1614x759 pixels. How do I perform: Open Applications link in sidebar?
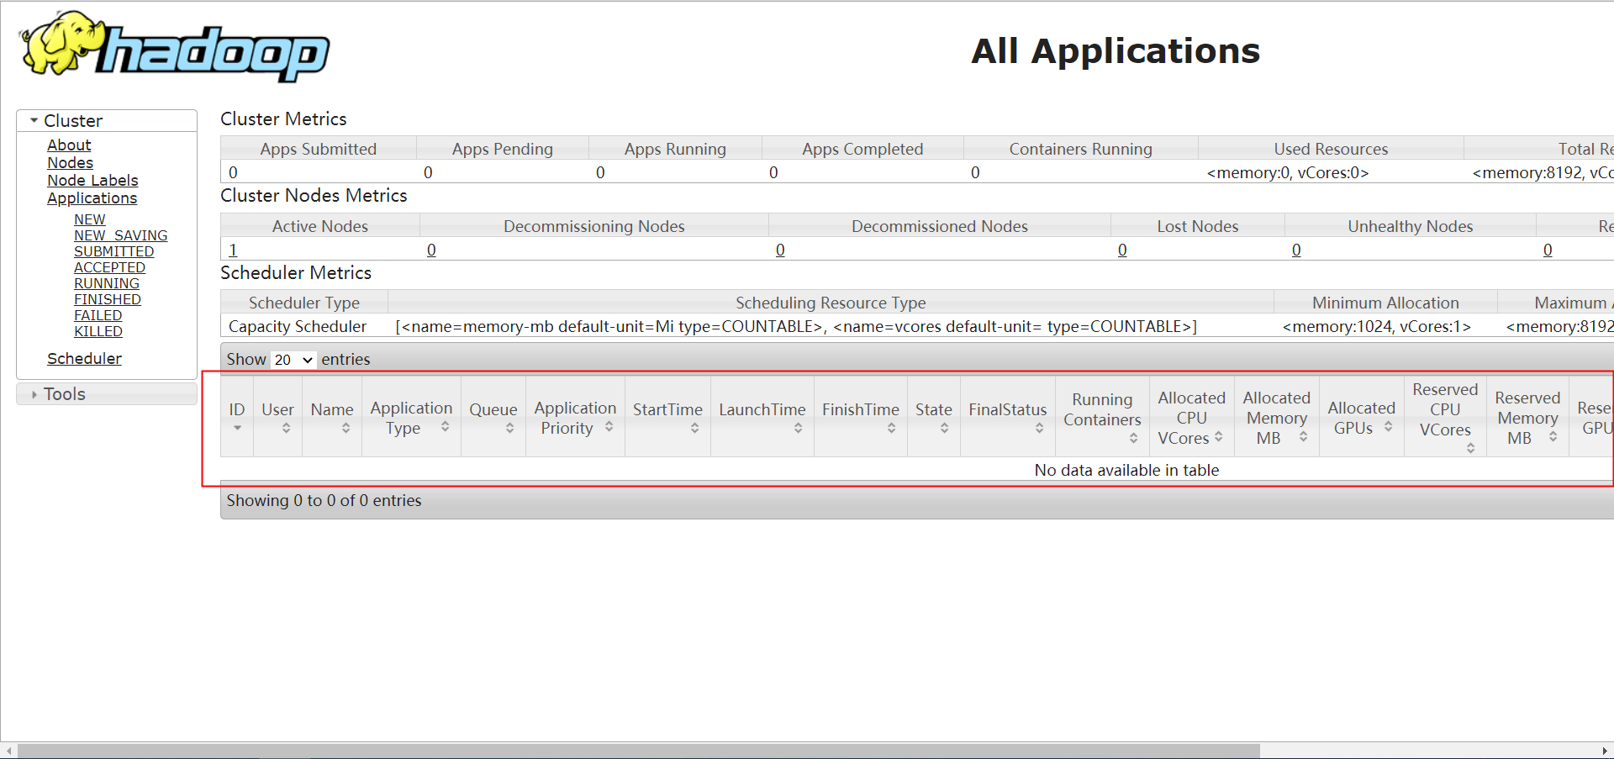92,198
